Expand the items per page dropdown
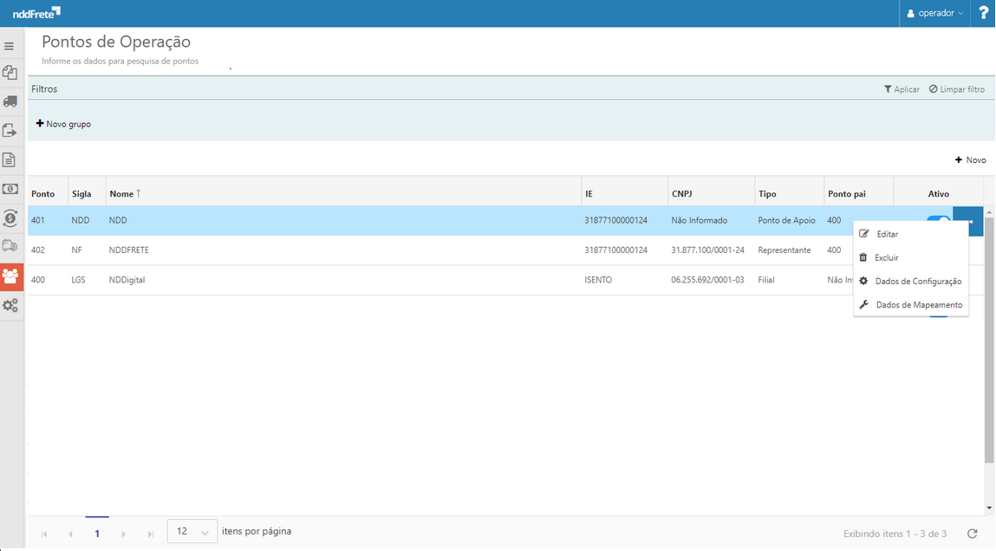The height and width of the screenshot is (551, 996). pos(192,532)
